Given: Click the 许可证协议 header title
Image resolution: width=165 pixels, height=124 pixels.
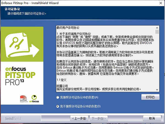Looking at the screenshot, I should pyautogui.click(x=12, y=9).
